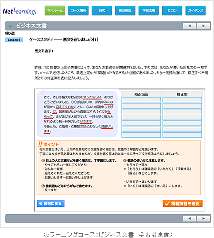Open the ガイダンス tab
The image size is (214, 238).
tap(195, 10)
